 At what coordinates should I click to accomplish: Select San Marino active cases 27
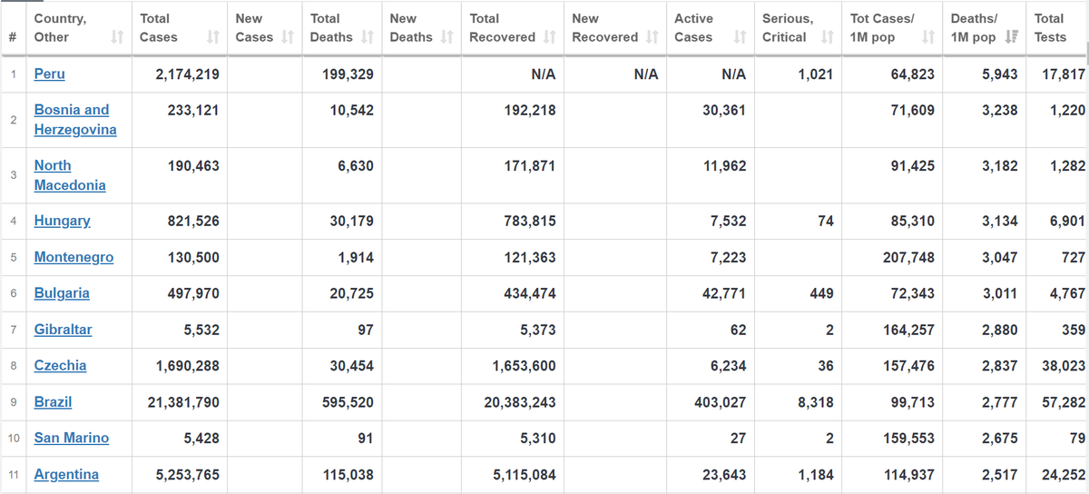point(739,439)
